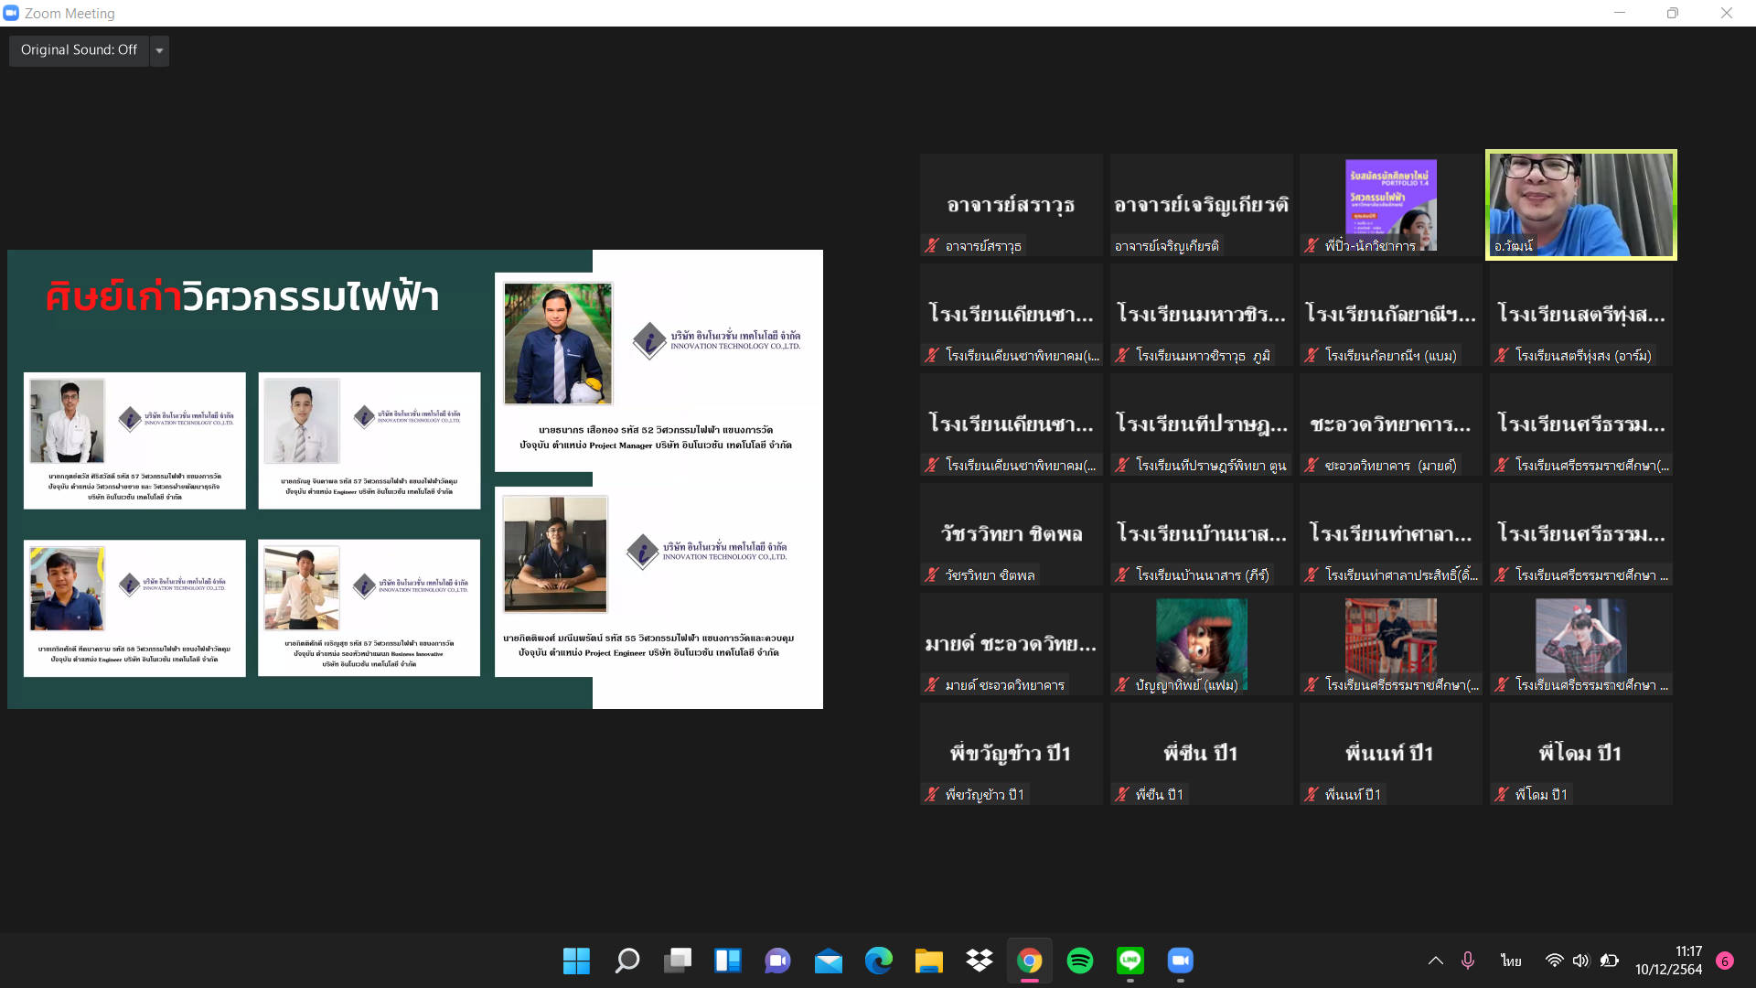Screen dimensions: 1756x988
Task: Select the อ.วัฒน์ active speaker video tile
Action: click(1581, 204)
